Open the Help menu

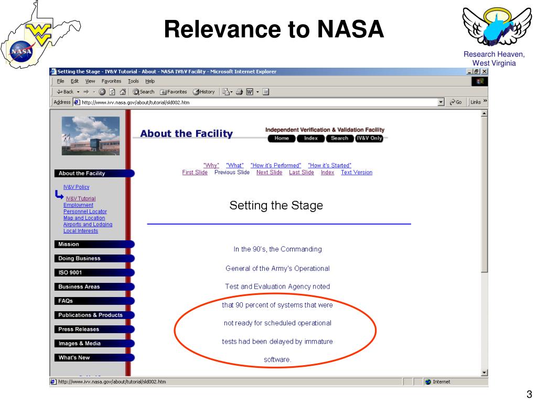[150, 81]
